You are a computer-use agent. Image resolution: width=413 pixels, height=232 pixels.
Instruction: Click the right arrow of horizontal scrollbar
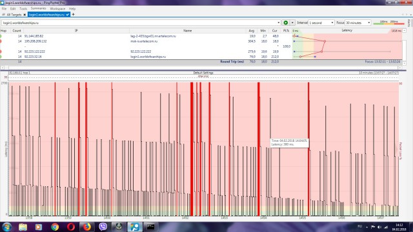point(400,68)
